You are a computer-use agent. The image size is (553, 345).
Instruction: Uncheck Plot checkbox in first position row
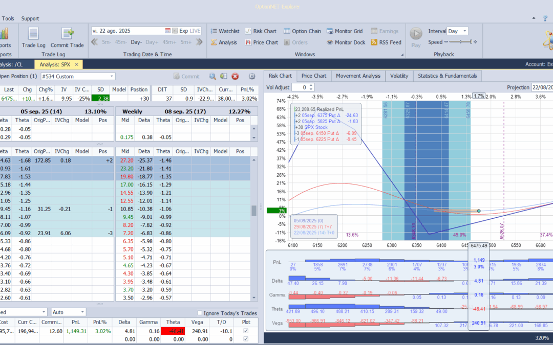246,330
